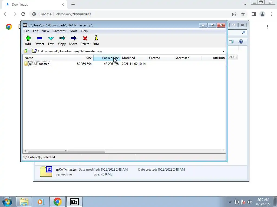
Task: Open the Favorites menu
Action: pyautogui.click(x=59, y=31)
